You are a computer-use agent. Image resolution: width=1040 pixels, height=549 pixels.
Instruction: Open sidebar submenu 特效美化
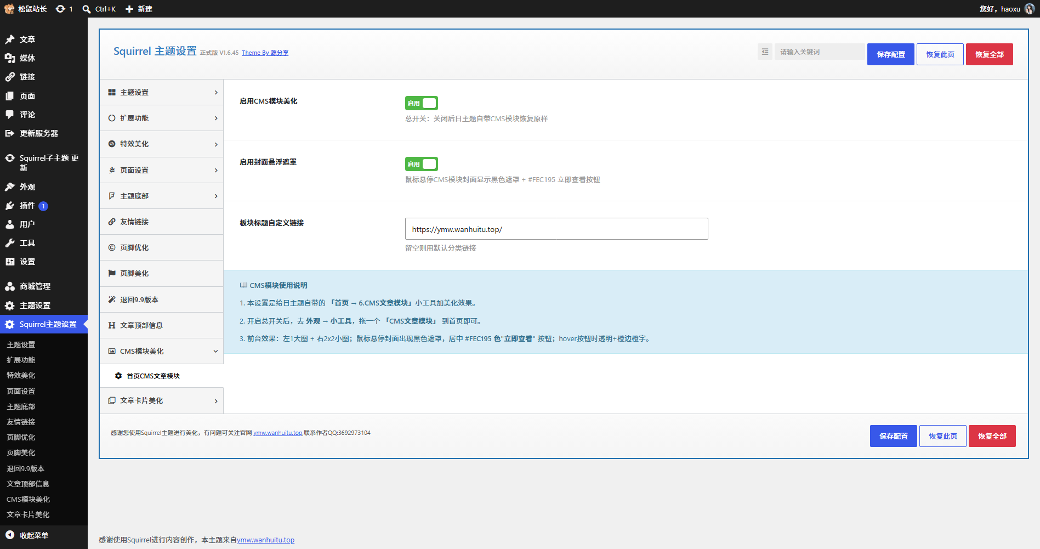point(21,375)
